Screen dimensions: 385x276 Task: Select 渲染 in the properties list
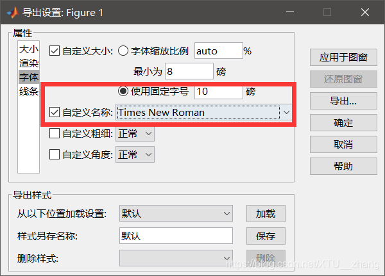pyautogui.click(x=29, y=63)
